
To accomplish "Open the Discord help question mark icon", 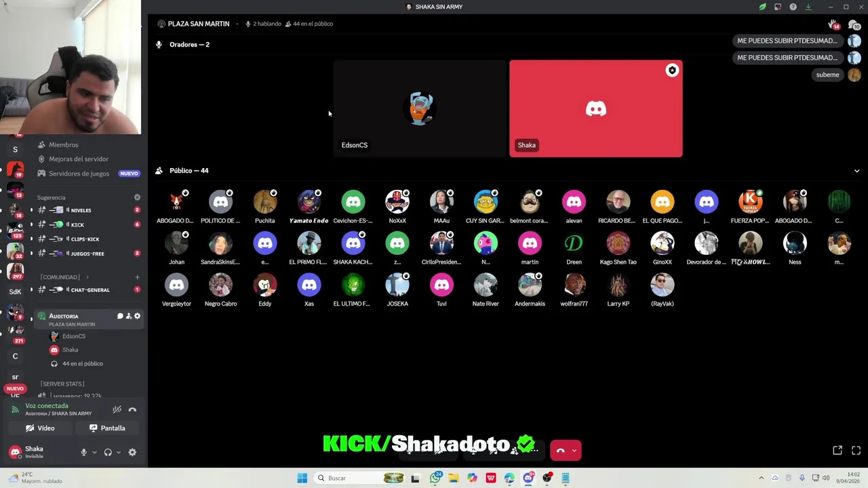I will point(793,7).
